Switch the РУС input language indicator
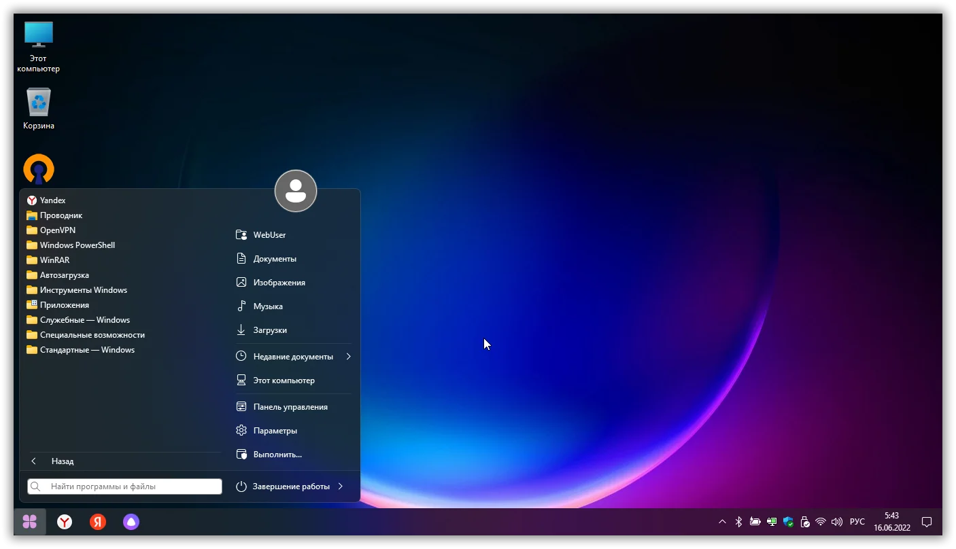Screen dimensions: 956x549 pos(857,522)
